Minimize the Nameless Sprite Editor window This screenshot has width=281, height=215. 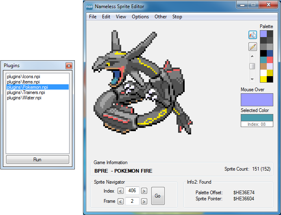click(x=242, y=4)
